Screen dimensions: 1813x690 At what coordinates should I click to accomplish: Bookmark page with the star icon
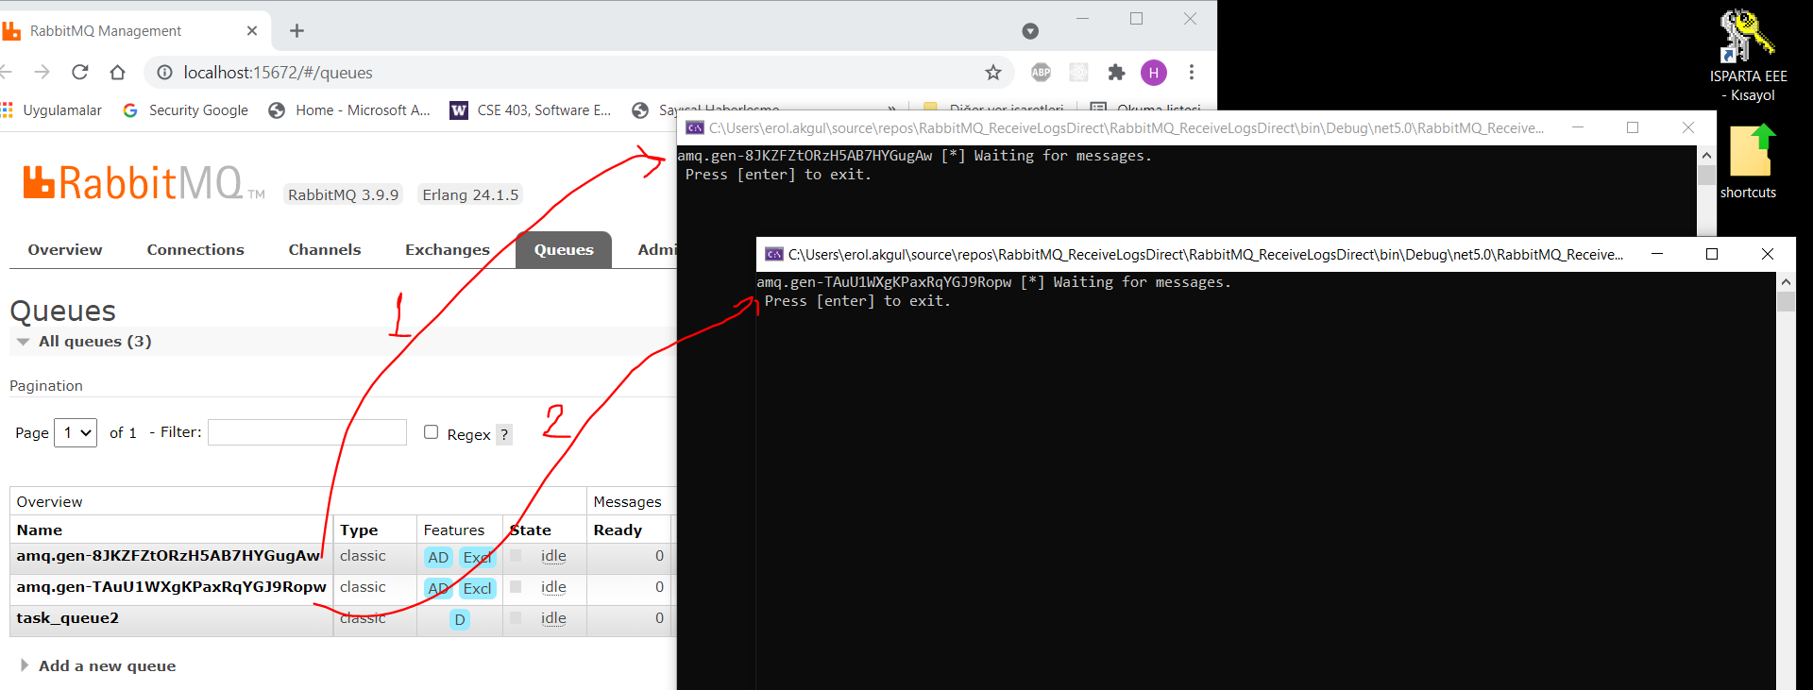992,73
